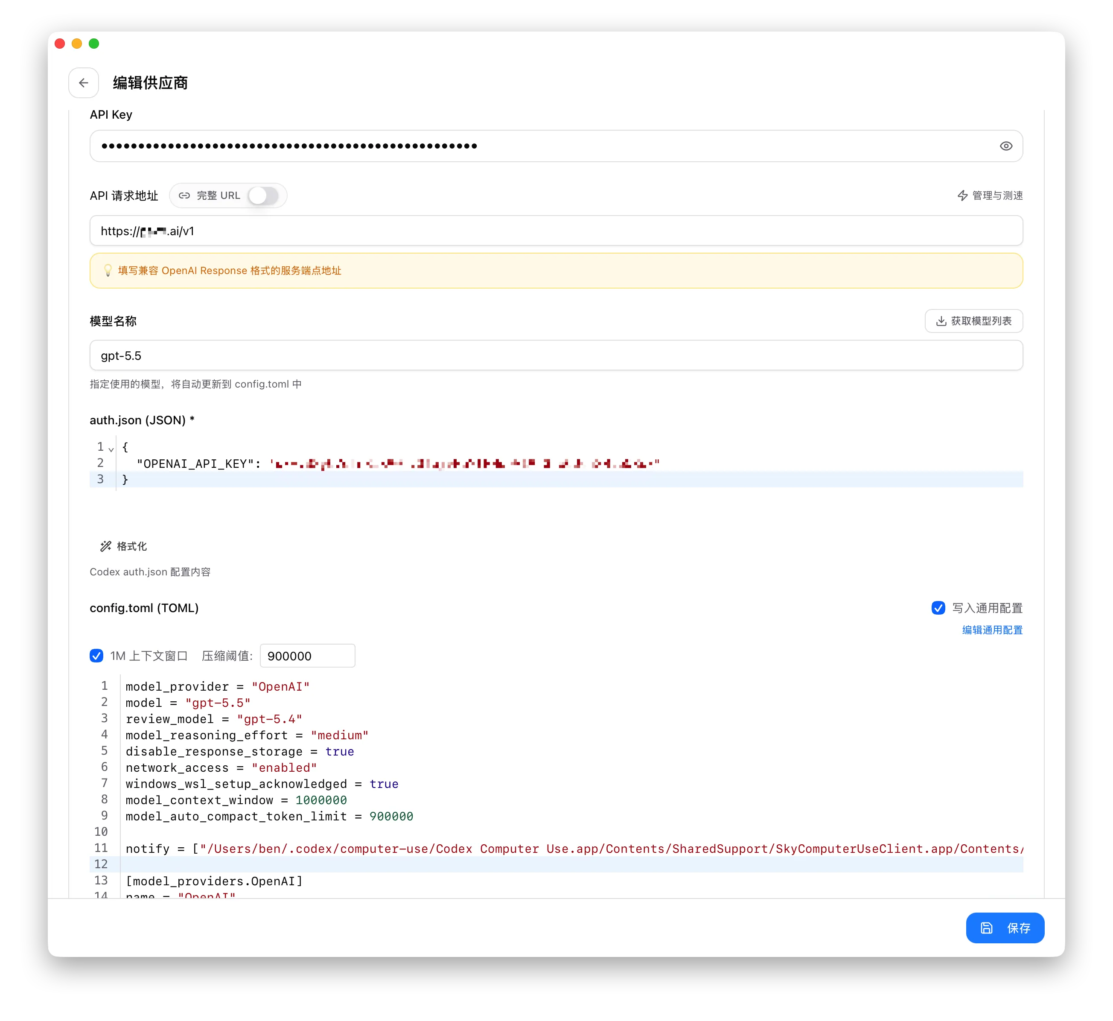Toggle 1M 上下文窗口 checkbox

coord(96,656)
